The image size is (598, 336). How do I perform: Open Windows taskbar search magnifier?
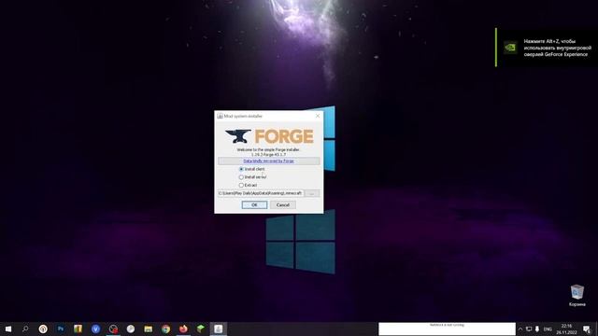(x=25, y=329)
